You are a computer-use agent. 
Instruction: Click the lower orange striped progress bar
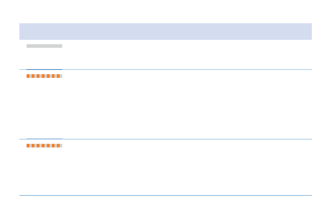click(44, 145)
